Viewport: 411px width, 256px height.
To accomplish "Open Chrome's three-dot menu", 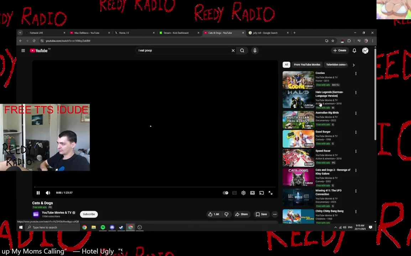I will point(373,41).
